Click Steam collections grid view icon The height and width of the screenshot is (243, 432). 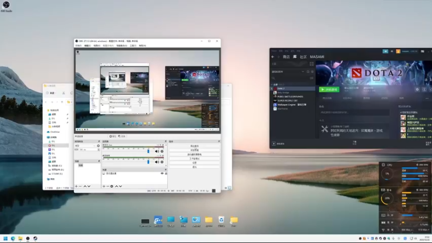coord(312,64)
